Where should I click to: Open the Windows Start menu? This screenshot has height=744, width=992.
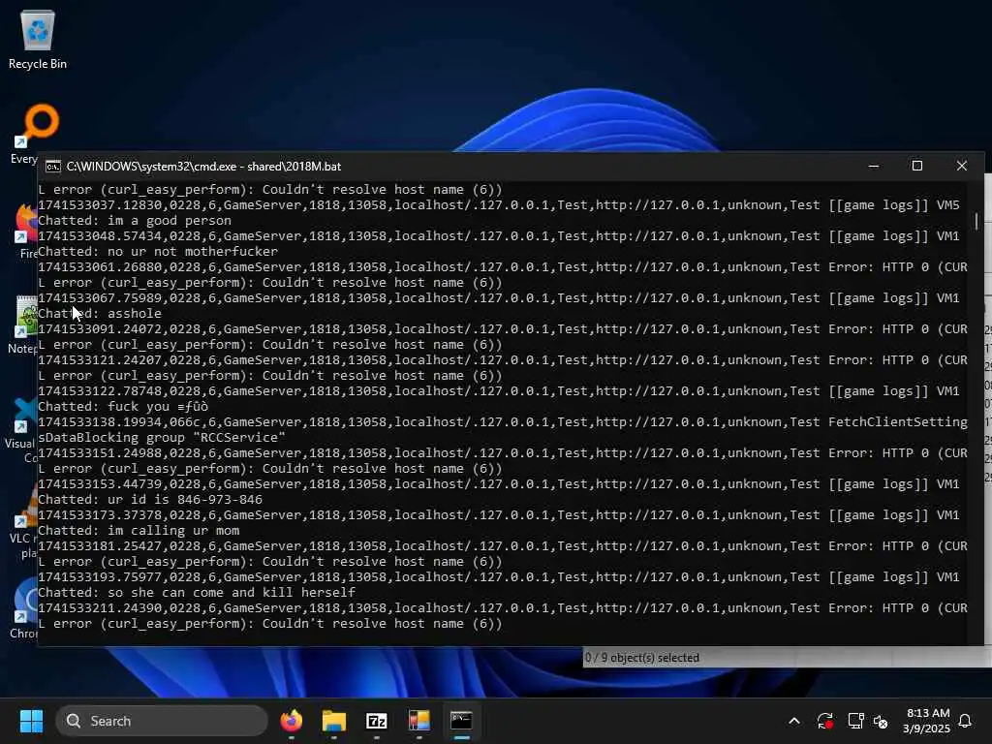pyautogui.click(x=31, y=721)
